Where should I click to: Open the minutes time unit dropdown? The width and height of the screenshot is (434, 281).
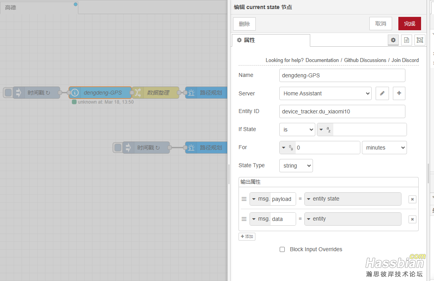(x=384, y=148)
